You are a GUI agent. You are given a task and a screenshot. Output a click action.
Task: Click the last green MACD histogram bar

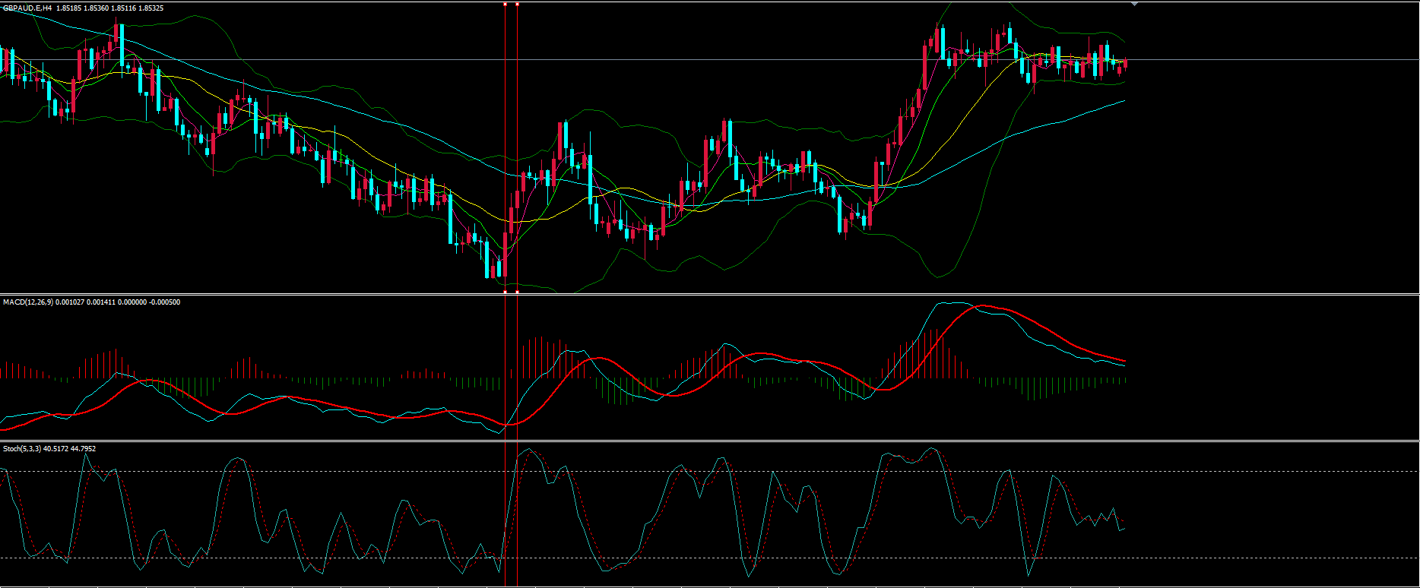point(1125,381)
